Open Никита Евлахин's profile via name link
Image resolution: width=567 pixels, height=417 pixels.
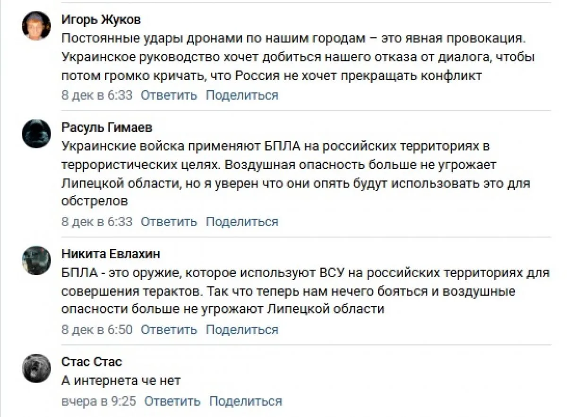[111, 254]
